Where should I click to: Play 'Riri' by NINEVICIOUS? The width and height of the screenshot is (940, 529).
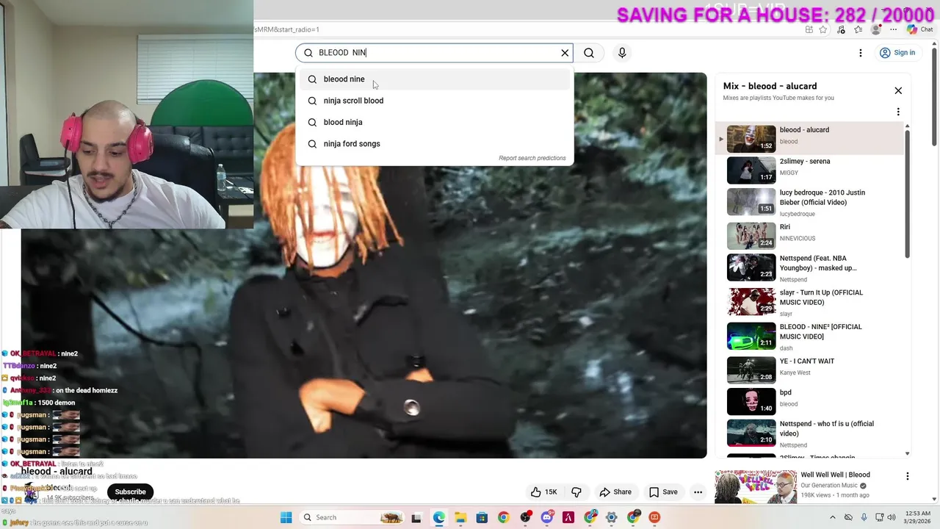click(x=811, y=236)
